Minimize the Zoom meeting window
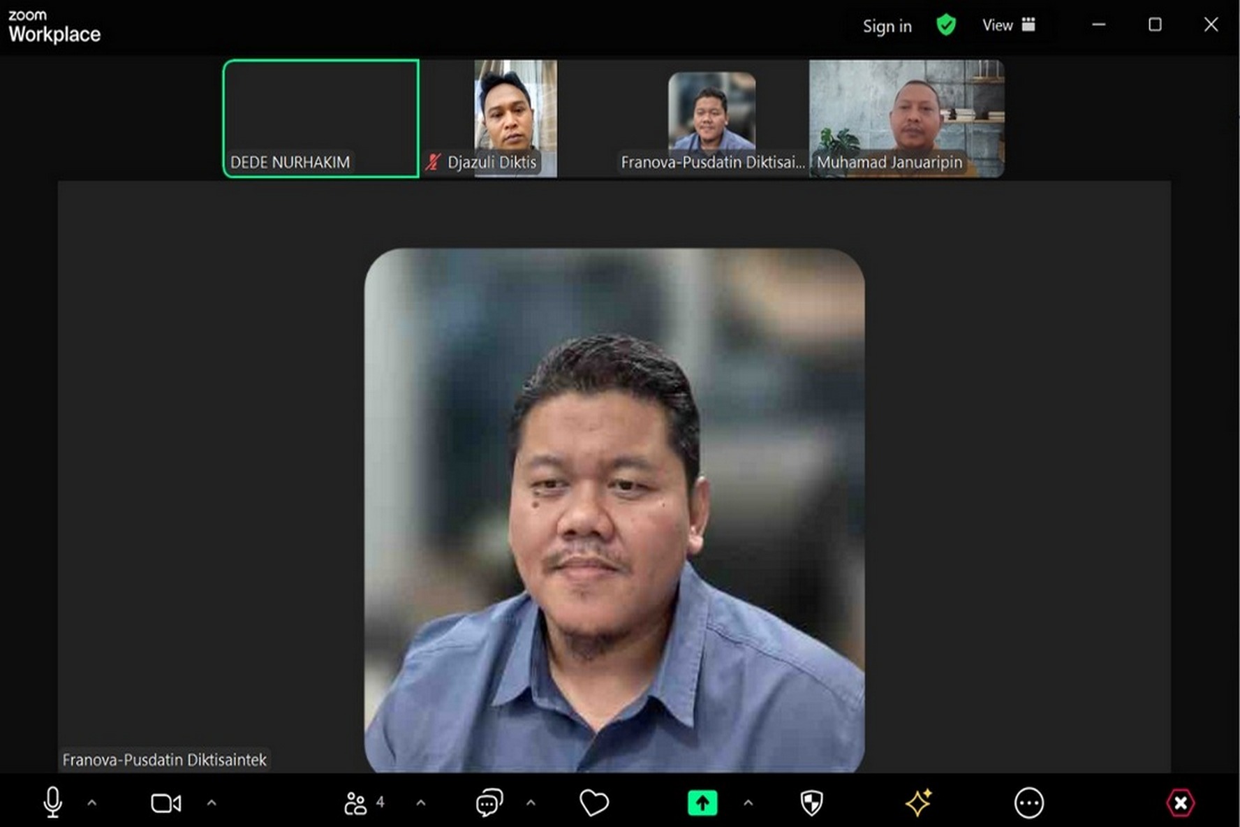The width and height of the screenshot is (1240, 827). pyautogui.click(x=1099, y=24)
